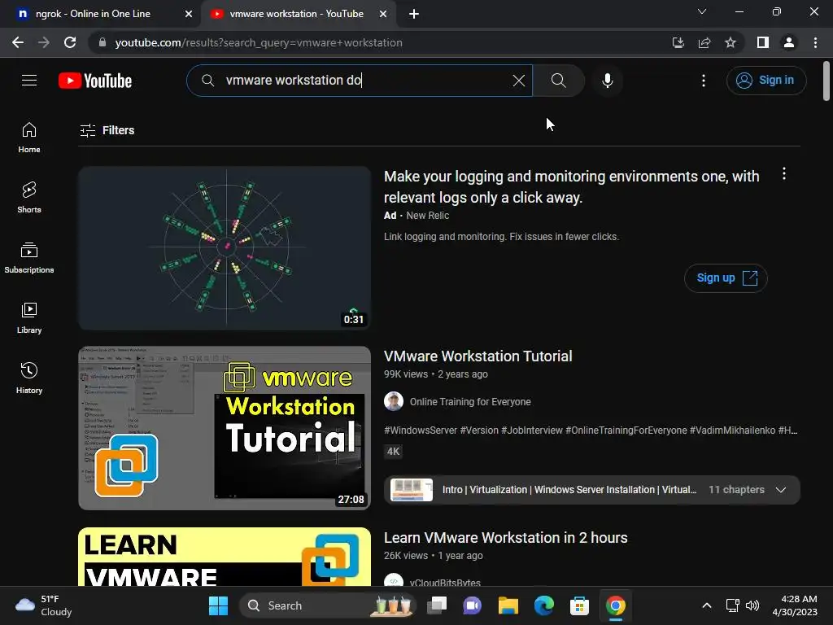The width and height of the screenshot is (833, 625).
Task: Open History in the sidebar
Action: pos(29,378)
